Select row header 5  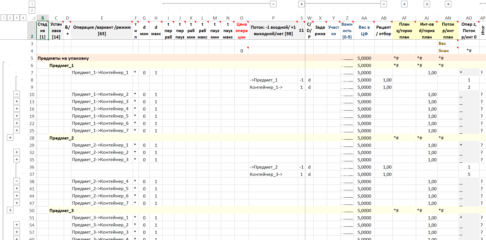coord(32,58)
